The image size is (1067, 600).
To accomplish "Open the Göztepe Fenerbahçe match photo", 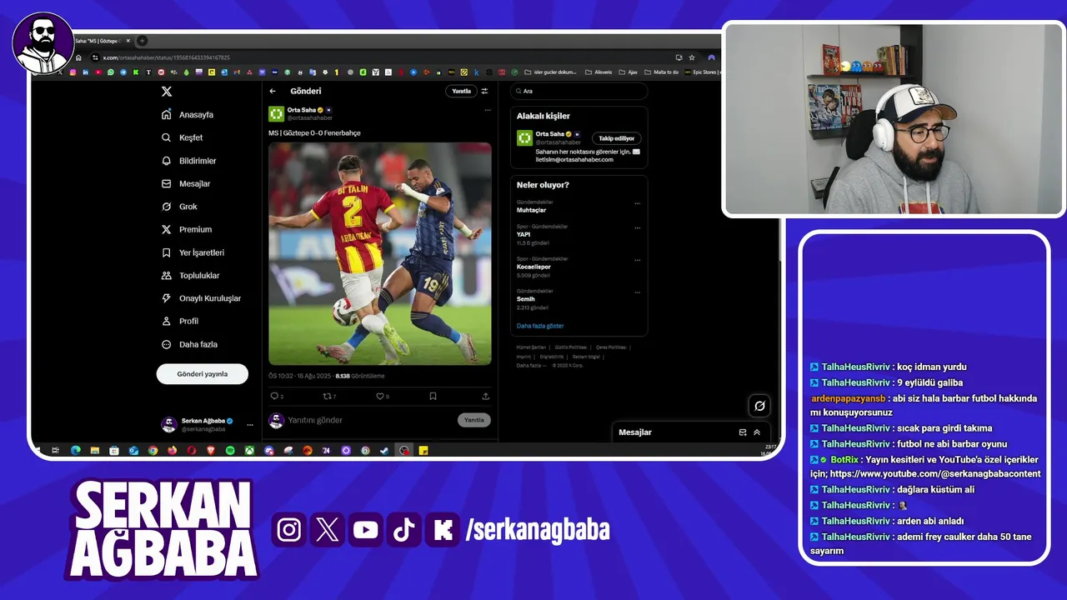I will [380, 253].
